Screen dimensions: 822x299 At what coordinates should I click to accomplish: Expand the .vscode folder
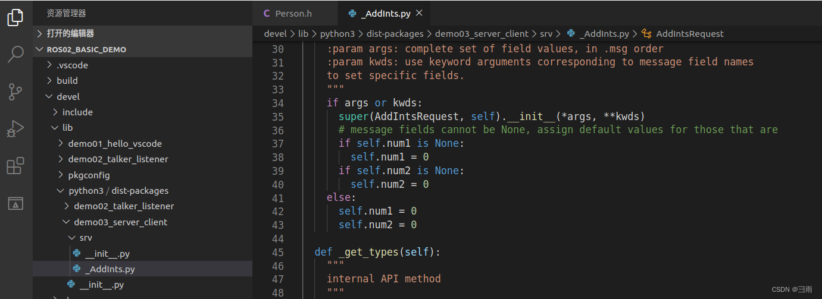(x=142, y=65)
